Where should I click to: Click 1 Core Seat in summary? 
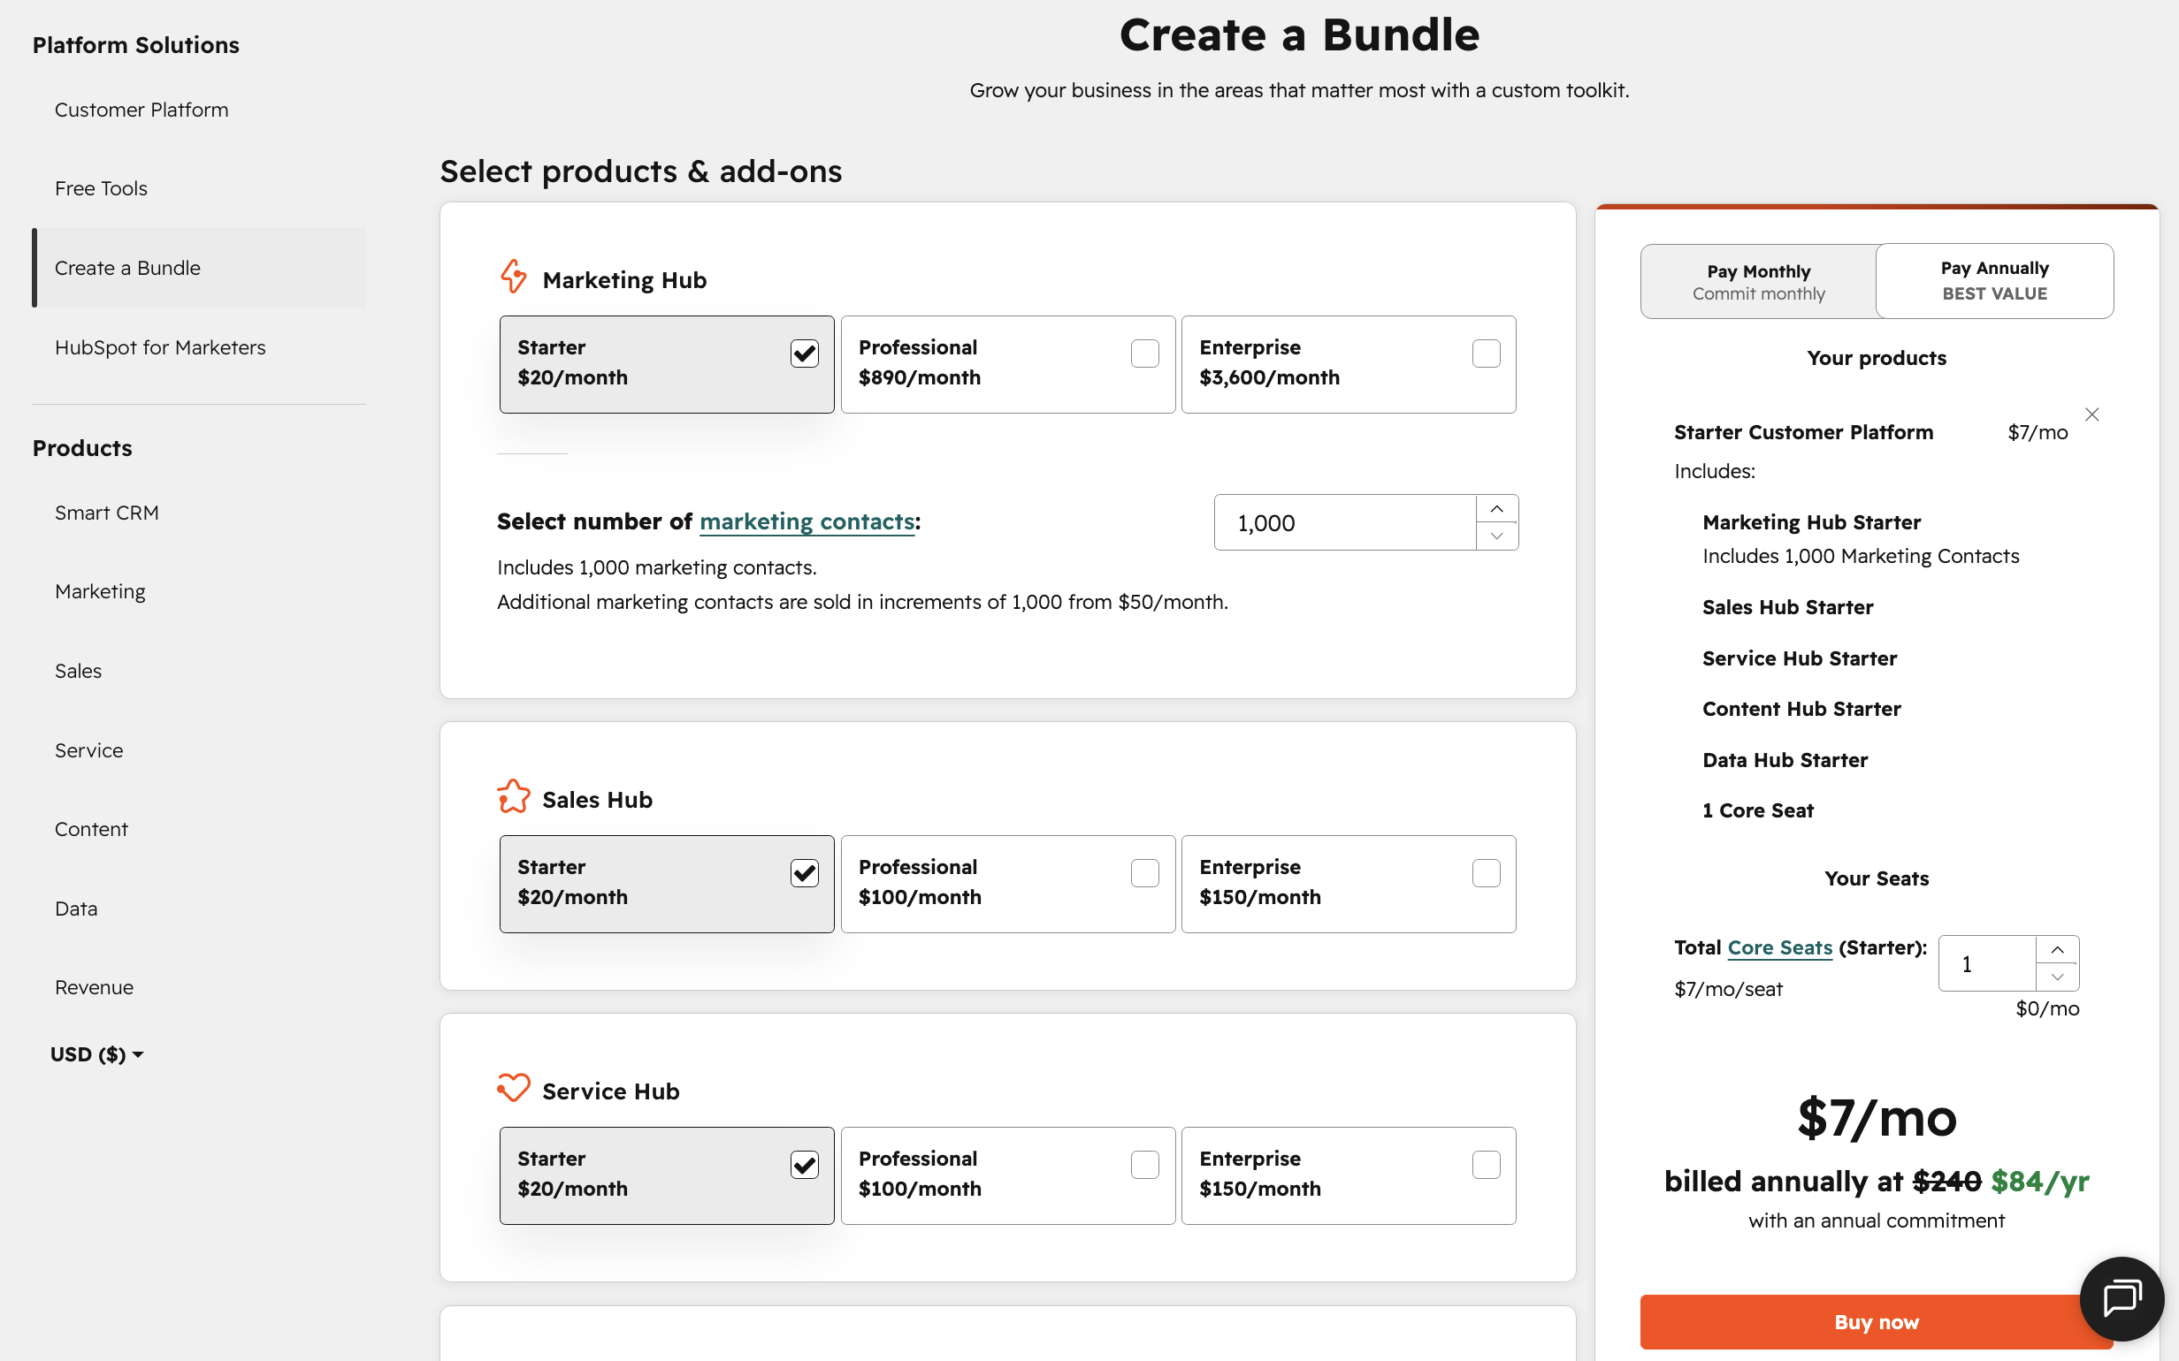point(1757,810)
